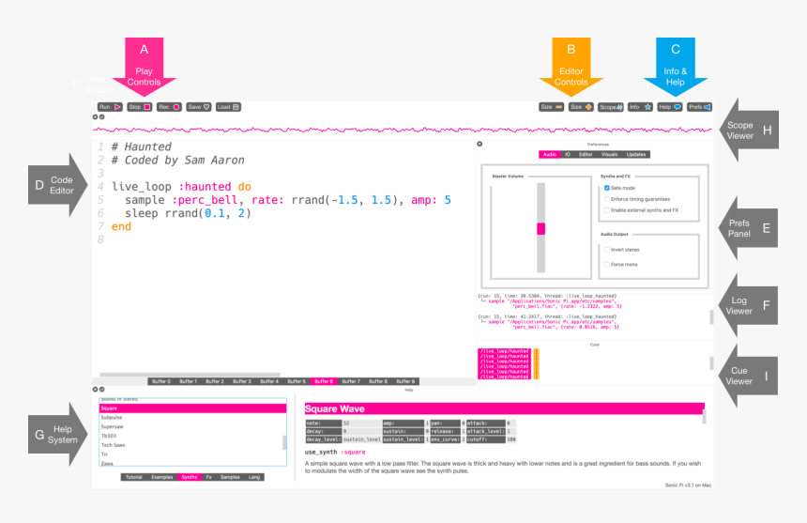
Task: Open the Lang help tab
Action: (x=254, y=477)
